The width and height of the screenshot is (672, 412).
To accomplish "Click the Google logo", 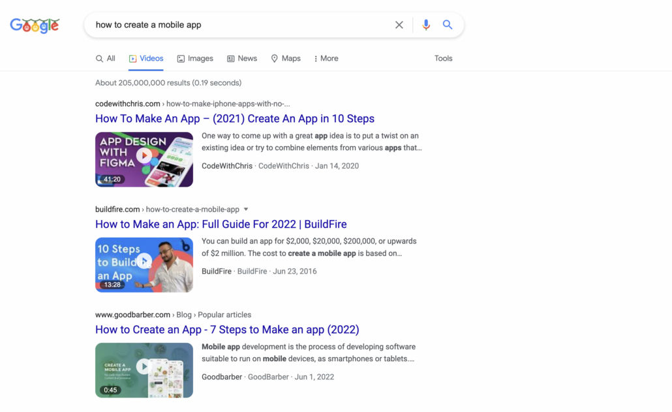I will point(35,25).
